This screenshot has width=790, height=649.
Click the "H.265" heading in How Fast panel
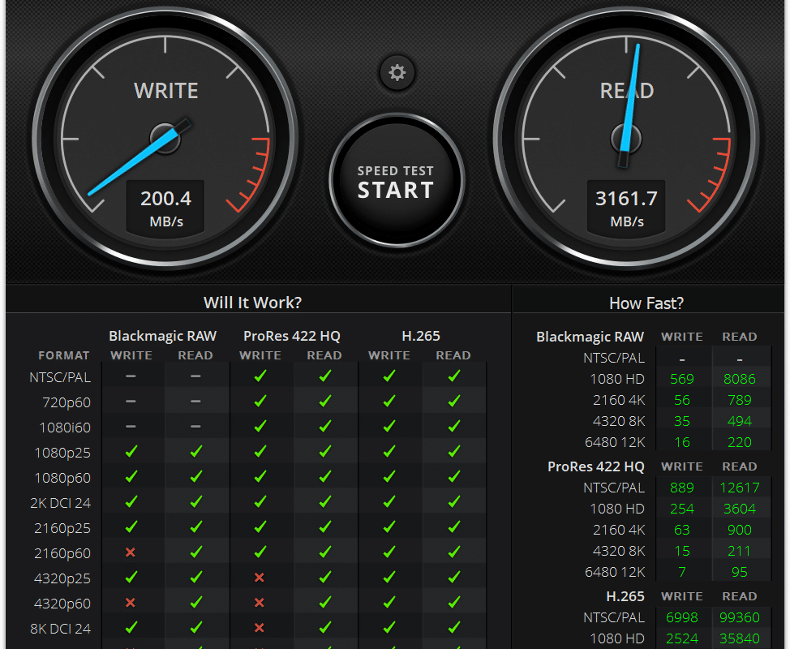[625, 596]
